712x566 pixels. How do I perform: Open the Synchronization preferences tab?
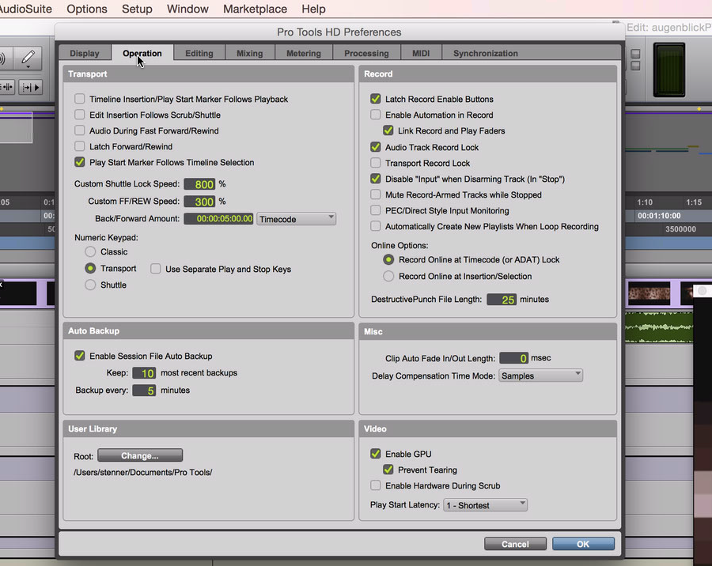pyautogui.click(x=485, y=53)
